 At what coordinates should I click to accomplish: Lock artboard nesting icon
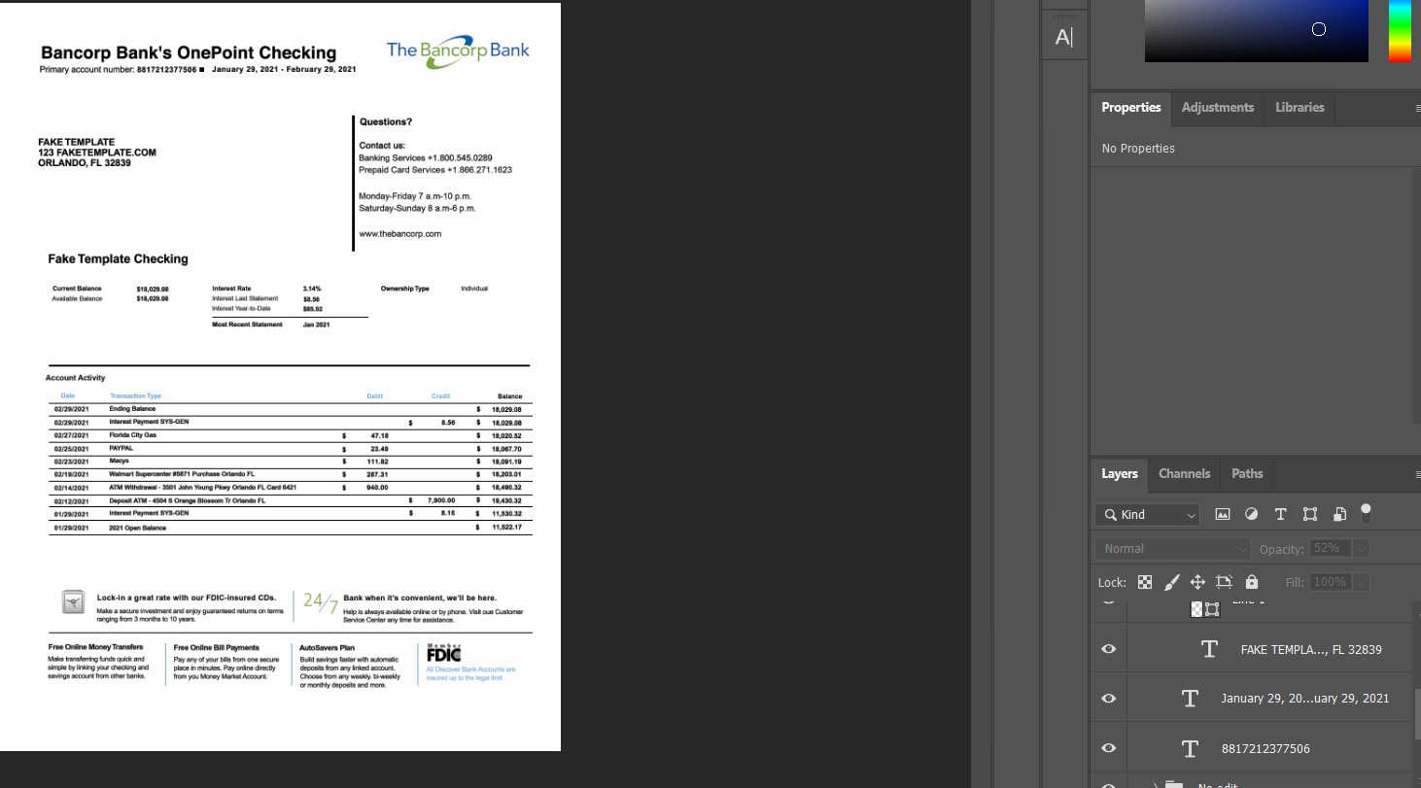[1224, 582]
